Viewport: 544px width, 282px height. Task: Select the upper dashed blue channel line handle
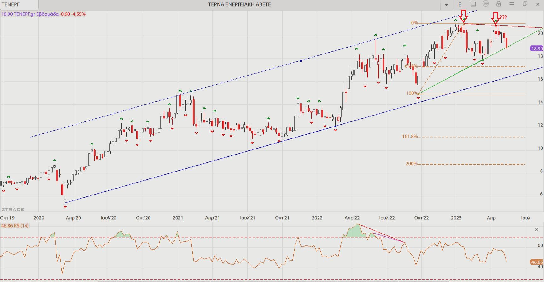click(301, 61)
